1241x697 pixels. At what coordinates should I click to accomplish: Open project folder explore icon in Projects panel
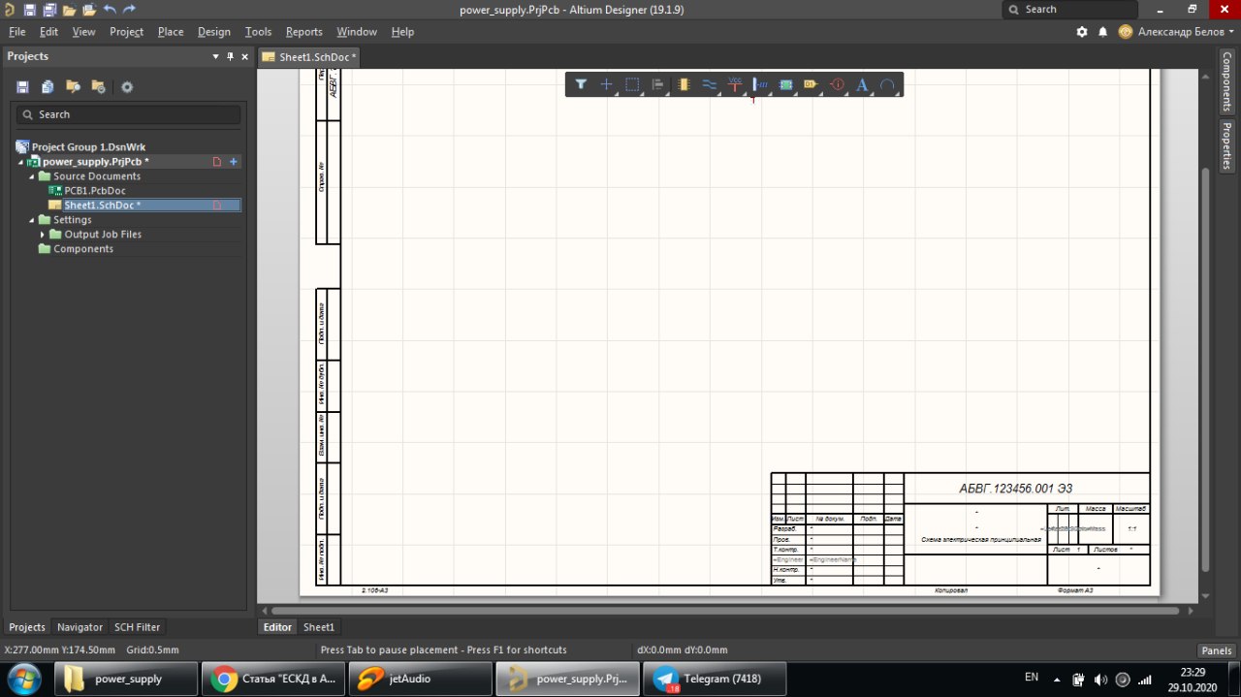click(73, 86)
